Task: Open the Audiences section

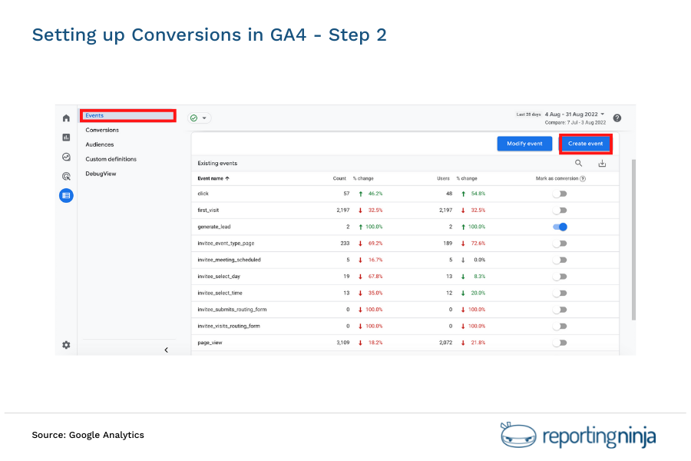Action: click(x=99, y=144)
